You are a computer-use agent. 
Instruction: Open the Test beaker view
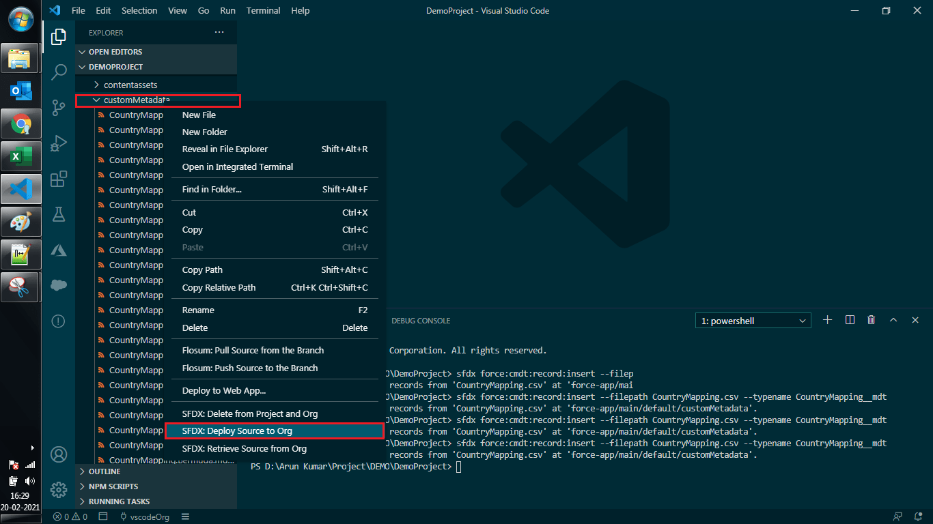pos(59,214)
